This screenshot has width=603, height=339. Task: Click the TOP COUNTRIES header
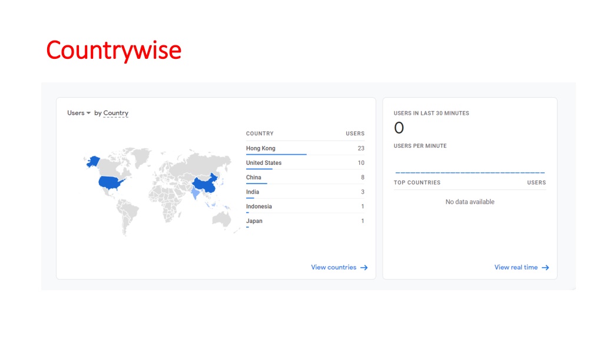[417, 182]
